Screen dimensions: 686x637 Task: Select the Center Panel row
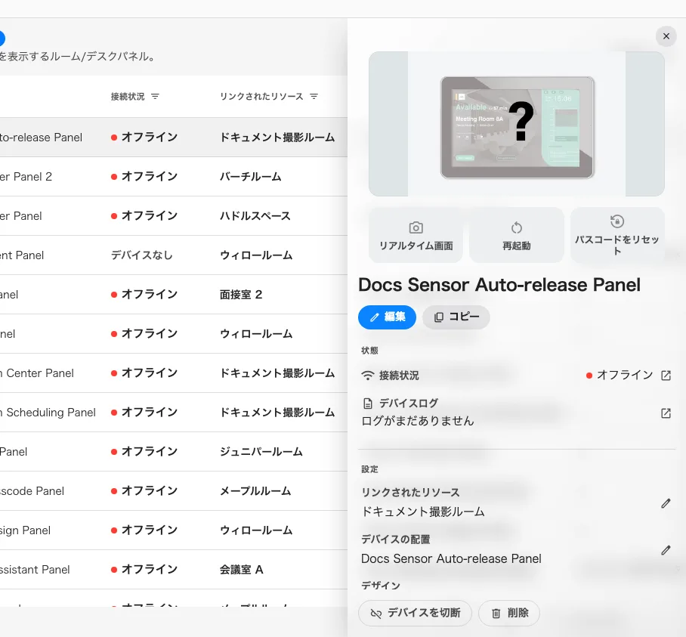[x=174, y=373]
